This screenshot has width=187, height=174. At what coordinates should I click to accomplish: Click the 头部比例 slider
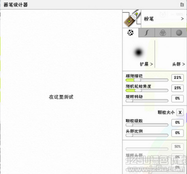tap(147, 135)
